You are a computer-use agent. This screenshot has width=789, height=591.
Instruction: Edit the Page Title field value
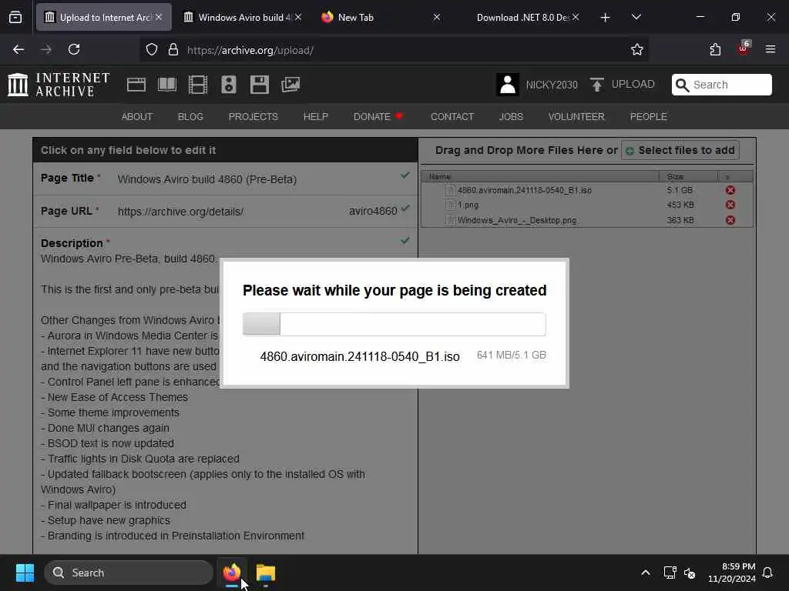207,179
